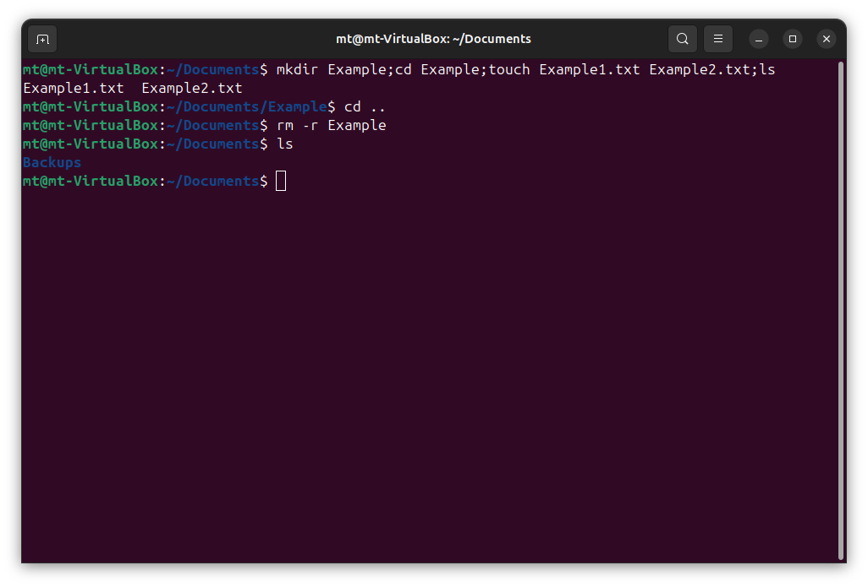Image resolution: width=868 pixels, height=587 pixels.
Task: Open a new terminal tab
Action: 42,39
